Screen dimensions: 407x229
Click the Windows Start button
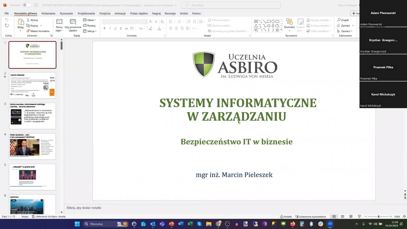tap(77, 224)
